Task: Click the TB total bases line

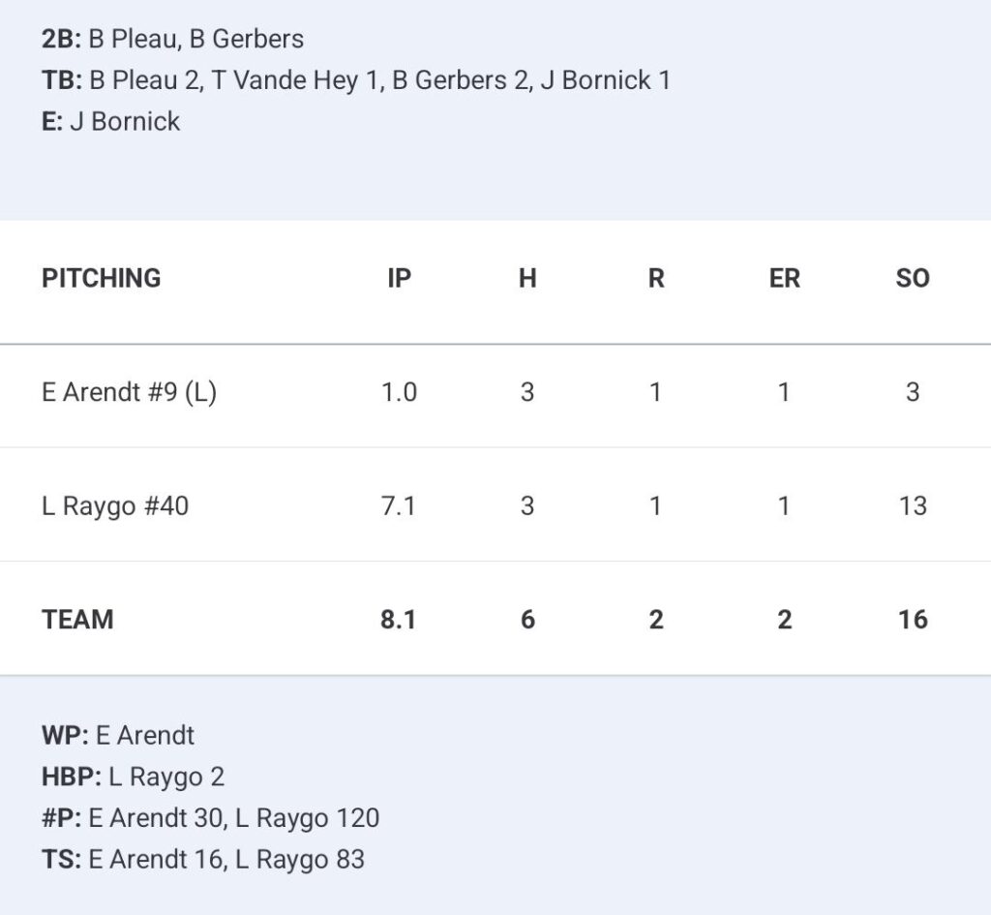Action: (356, 80)
